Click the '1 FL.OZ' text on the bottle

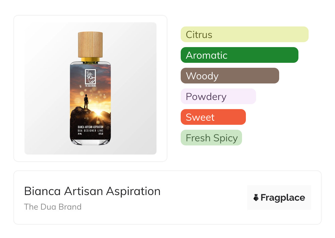pos(101,134)
